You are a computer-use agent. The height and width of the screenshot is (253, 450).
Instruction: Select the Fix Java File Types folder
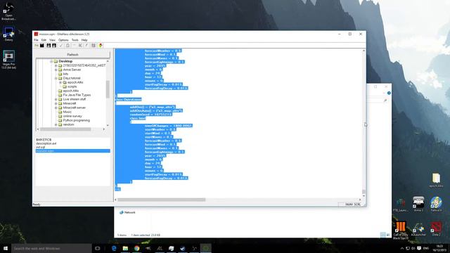(77, 95)
